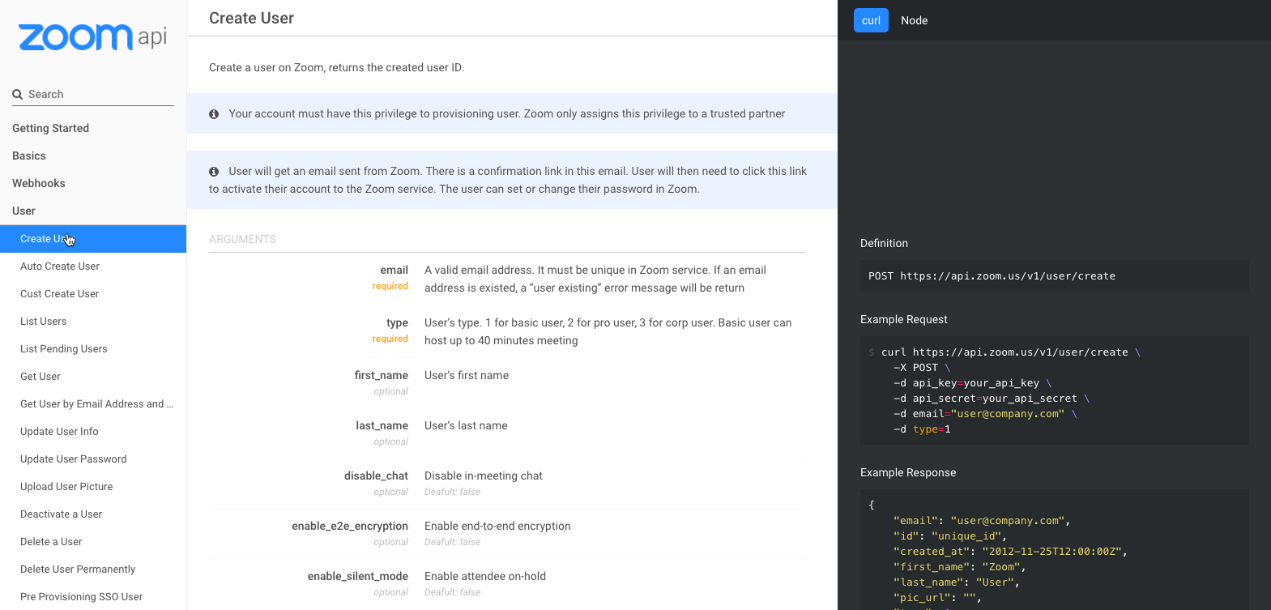Switch to Node code tab
The width and height of the screenshot is (1271, 610).
914,20
